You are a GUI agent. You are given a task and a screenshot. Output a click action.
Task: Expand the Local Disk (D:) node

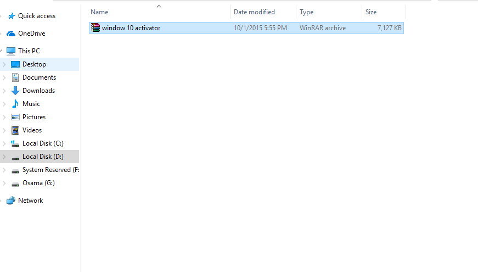click(4, 157)
